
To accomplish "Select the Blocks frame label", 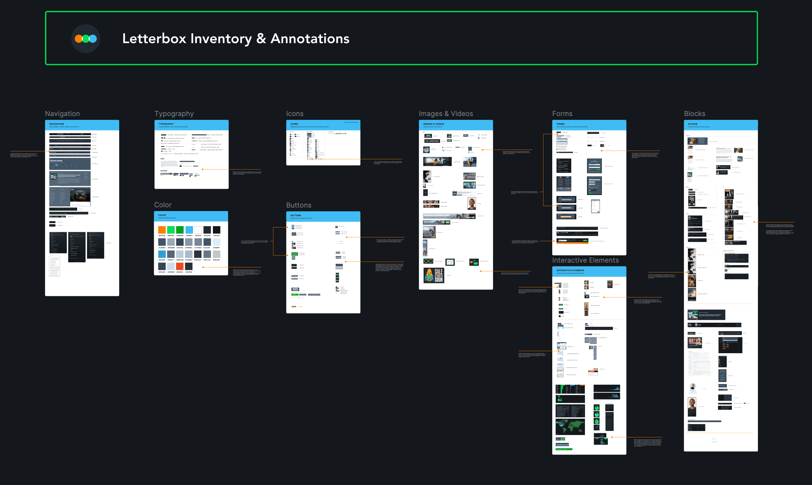I will tap(694, 114).
